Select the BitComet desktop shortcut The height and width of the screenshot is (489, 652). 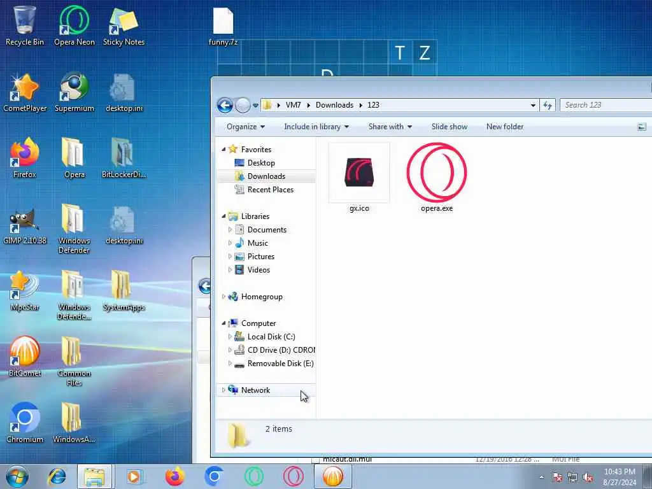(25, 357)
